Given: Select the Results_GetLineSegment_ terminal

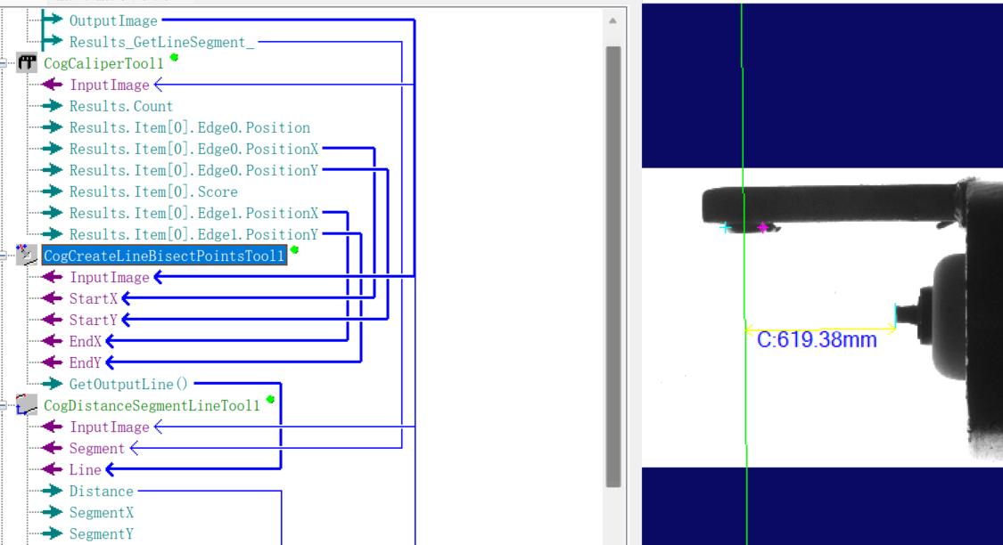Looking at the screenshot, I should [x=162, y=42].
